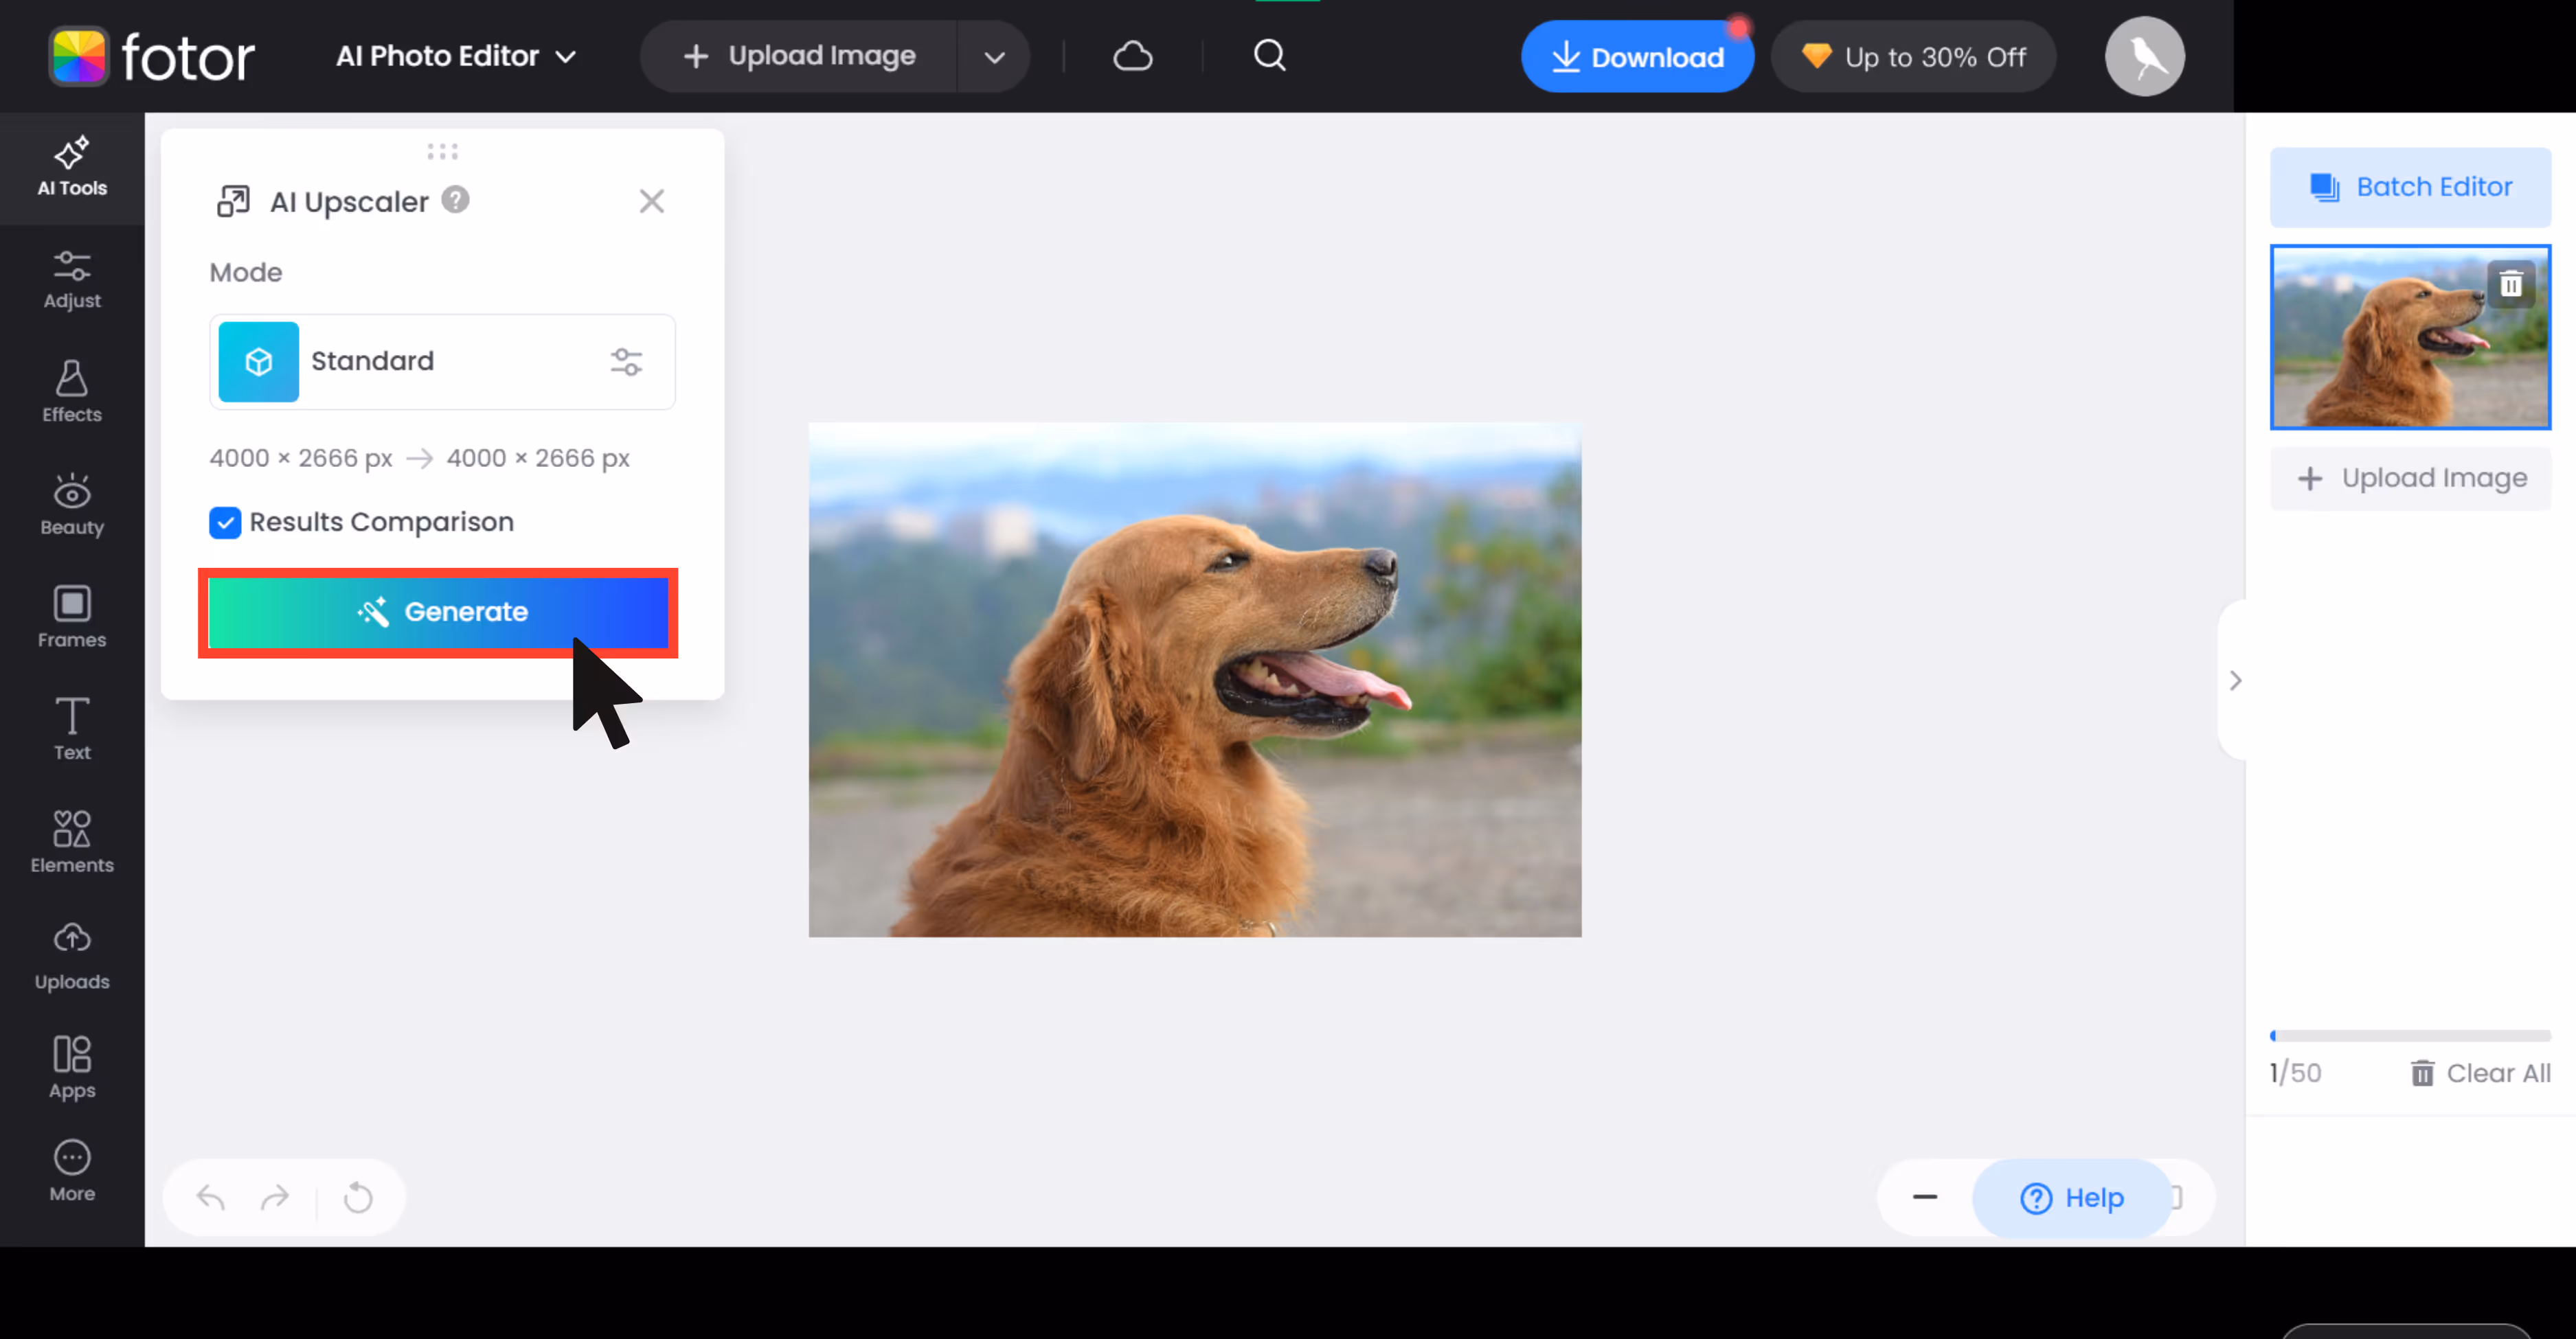Toggle the Results Comparison checkbox
This screenshot has width=2576, height=1339.
[225, 523]
